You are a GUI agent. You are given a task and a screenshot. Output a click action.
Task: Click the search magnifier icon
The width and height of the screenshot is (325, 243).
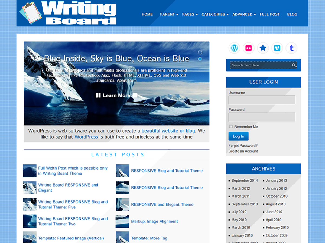point(295,65)
